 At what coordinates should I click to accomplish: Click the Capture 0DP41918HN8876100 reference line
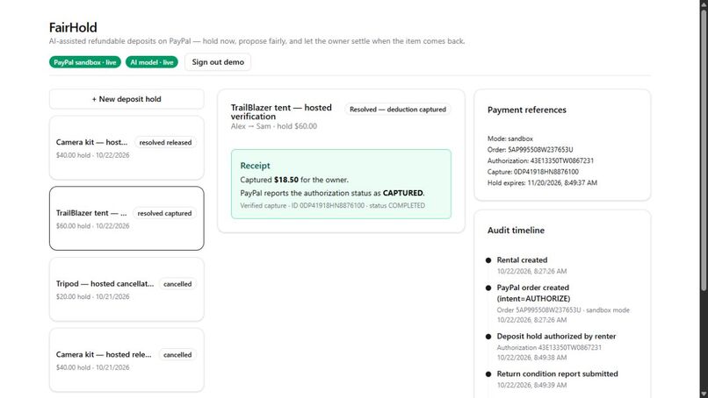tap(533, 172)
